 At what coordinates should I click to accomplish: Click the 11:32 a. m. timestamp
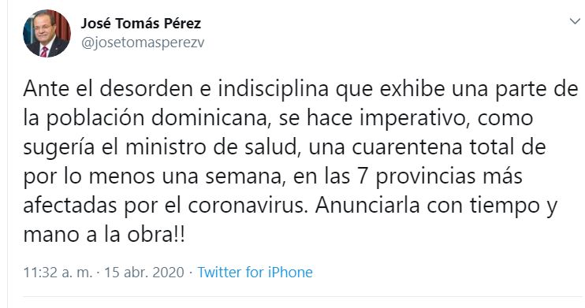pyautogui.click(x=58, y=273)
